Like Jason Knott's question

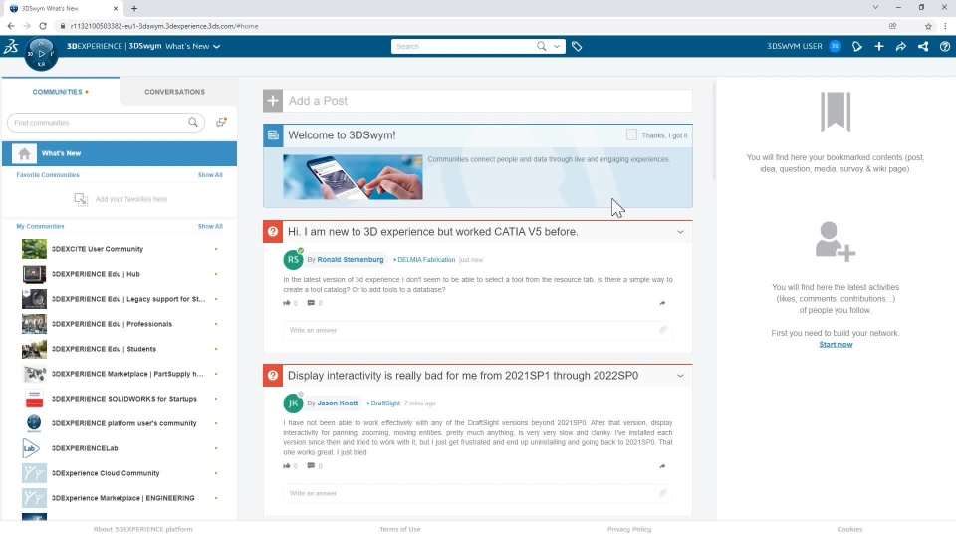click(x=287, y=466)
